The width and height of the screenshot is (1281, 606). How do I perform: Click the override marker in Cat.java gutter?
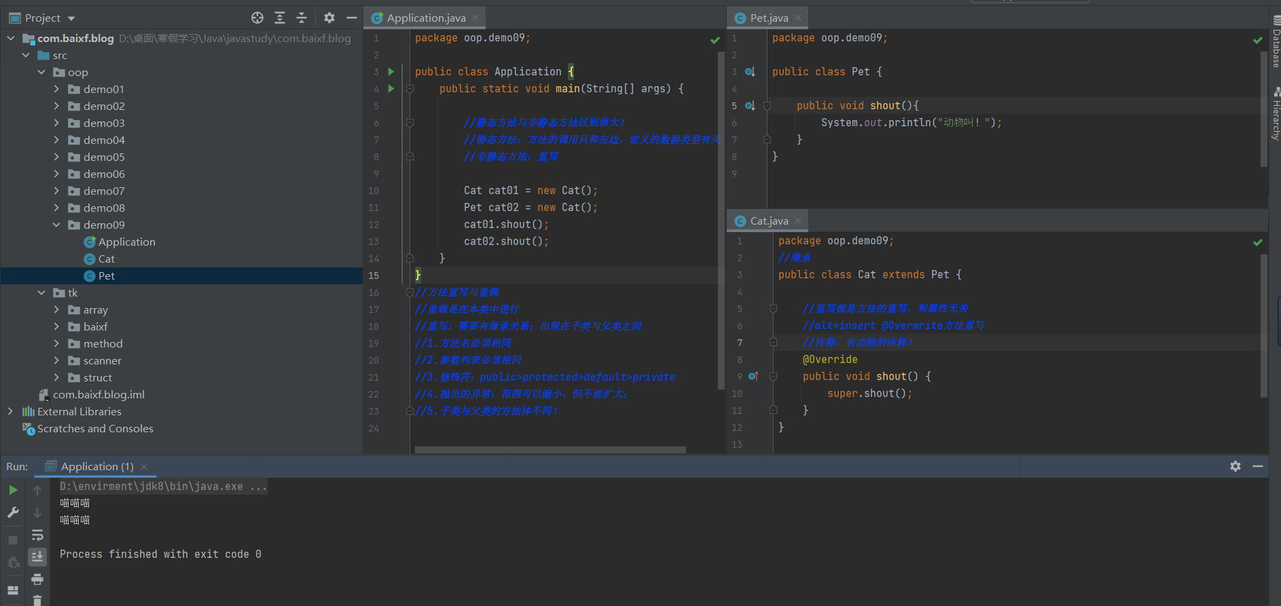(x=753, y=376)
